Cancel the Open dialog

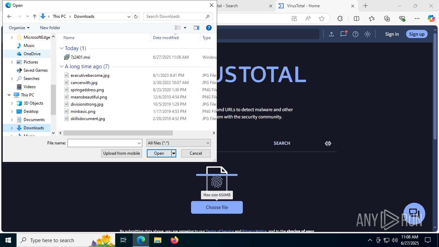196,153
